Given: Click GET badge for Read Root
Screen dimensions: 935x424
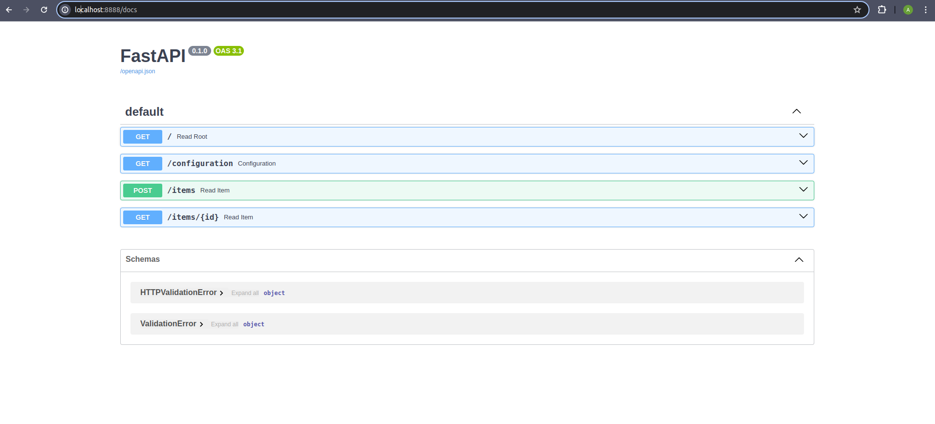Looking at the screenshot, I should click(143, 137).
